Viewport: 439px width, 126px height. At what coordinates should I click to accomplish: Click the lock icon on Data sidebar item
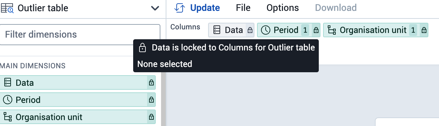tap(151, 83)
